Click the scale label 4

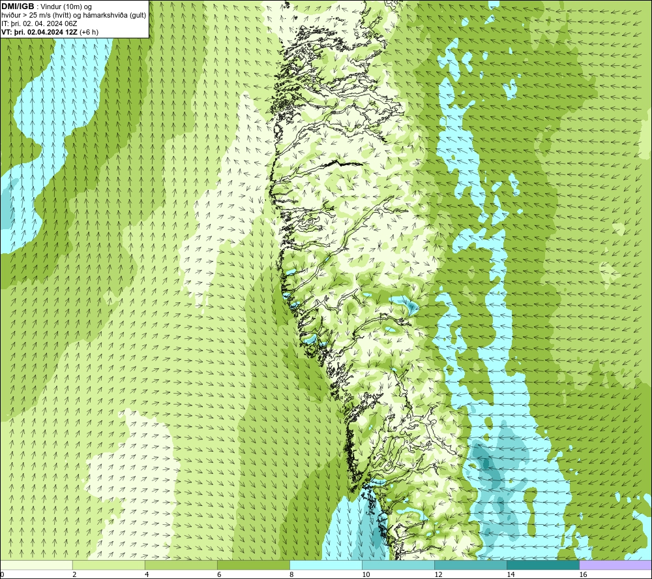[147, 575]
